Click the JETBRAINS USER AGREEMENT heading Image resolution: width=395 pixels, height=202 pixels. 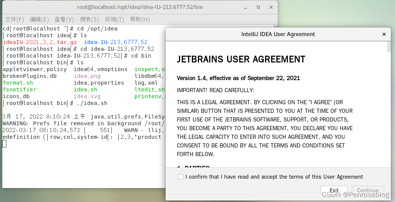coord(241,59)
